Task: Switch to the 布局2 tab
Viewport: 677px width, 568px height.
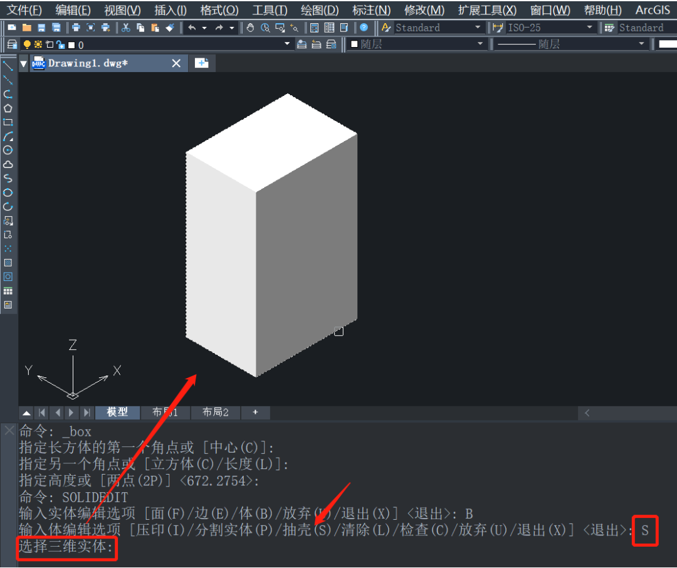Action: 216,413
